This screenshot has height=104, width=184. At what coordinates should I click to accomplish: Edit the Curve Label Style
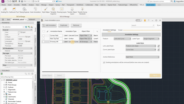click(x=158, y=50)
